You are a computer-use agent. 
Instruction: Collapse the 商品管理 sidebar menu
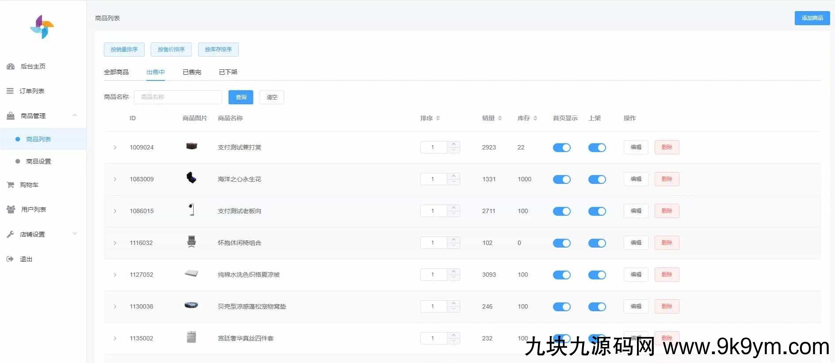[75, 116]
